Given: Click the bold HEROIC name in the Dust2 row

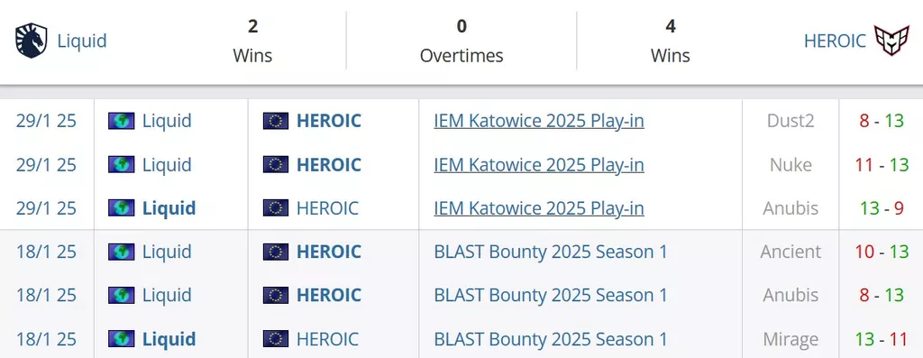Looking at the screenshot, I should [x=328, y=121].
